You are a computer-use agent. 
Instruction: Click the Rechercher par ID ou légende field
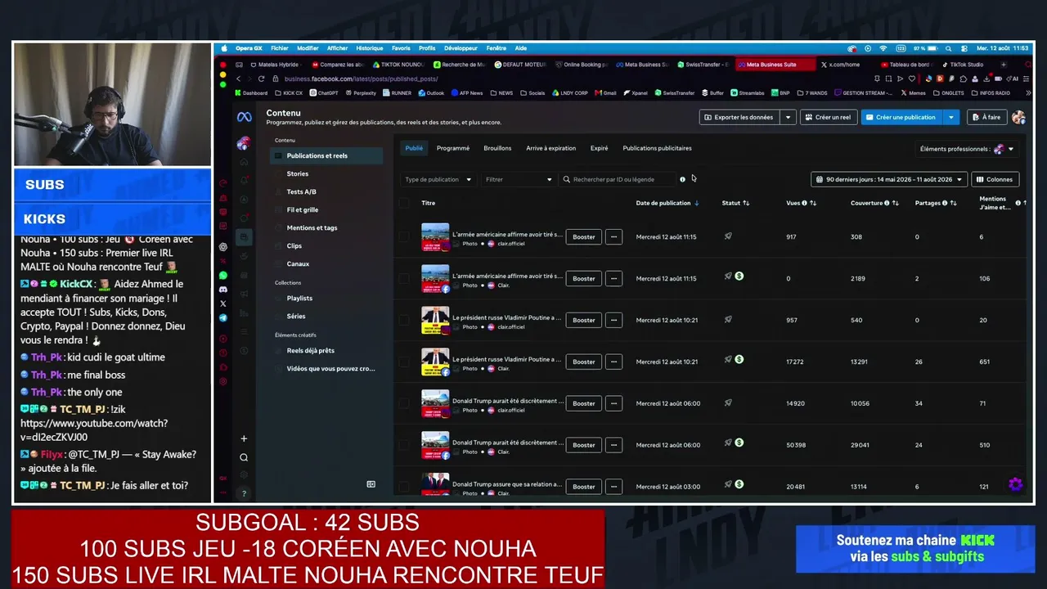618,179
